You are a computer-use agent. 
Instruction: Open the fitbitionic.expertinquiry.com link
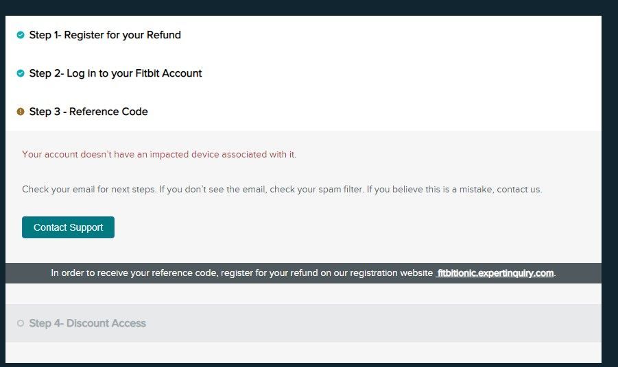coord(495,273)
